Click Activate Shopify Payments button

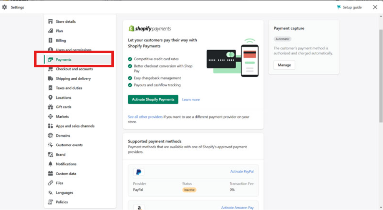[153, 99]
